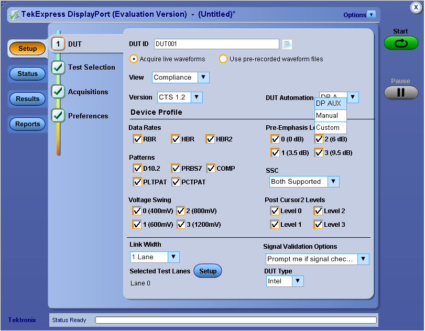425x331 pixels.
Task: Toggle the PRBS7 pattern checkbox
Action: click(x=176, y=169)
